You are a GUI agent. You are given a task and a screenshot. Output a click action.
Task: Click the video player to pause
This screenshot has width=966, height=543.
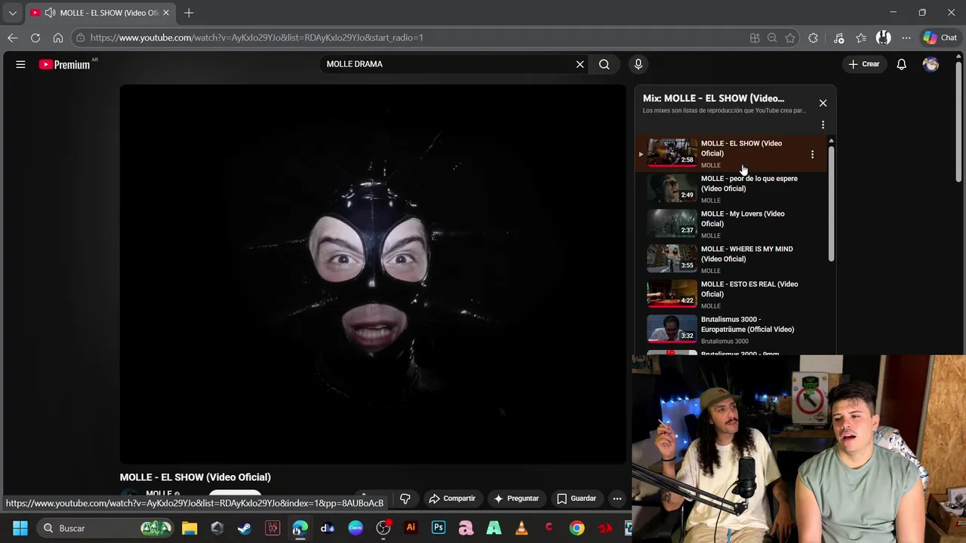[x=373, y=275]
